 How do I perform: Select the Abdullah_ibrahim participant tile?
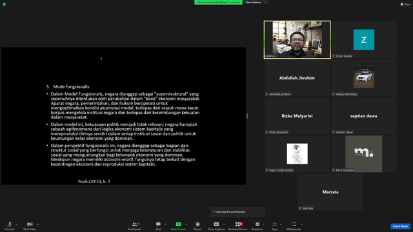tap(297, 78)
